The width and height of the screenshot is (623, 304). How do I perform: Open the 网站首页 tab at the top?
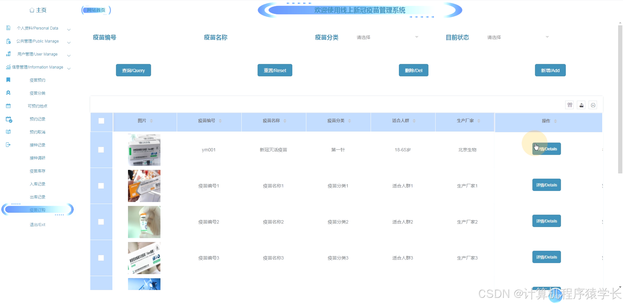(x=96, y=10)
